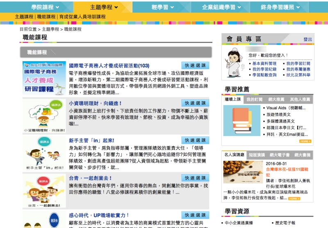Screen dimensions: 328x228
Task: Click 快速選課 for 感心時代，UP職場軟實力
Action: click(x=195, y=215)
